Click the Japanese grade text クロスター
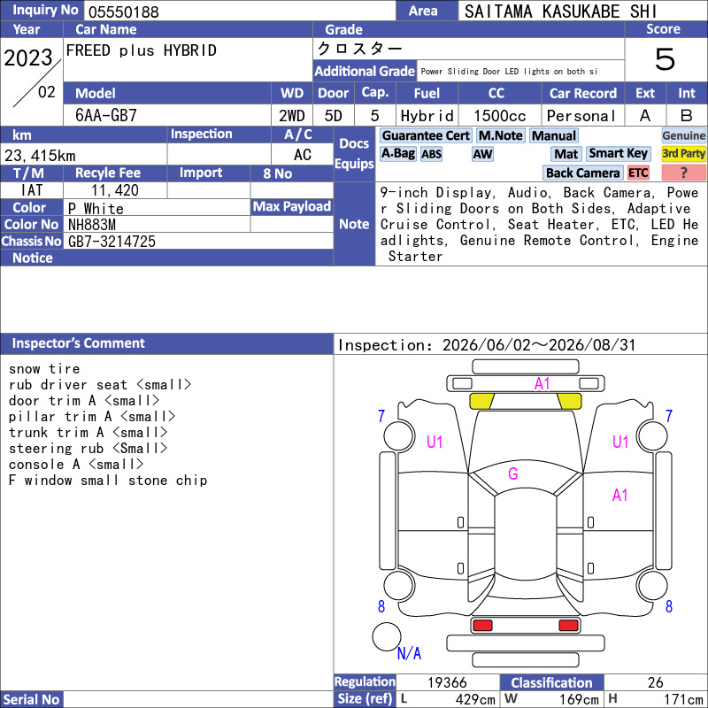Image resolution: width=708 pixels, height=708 pixels. 360,48
